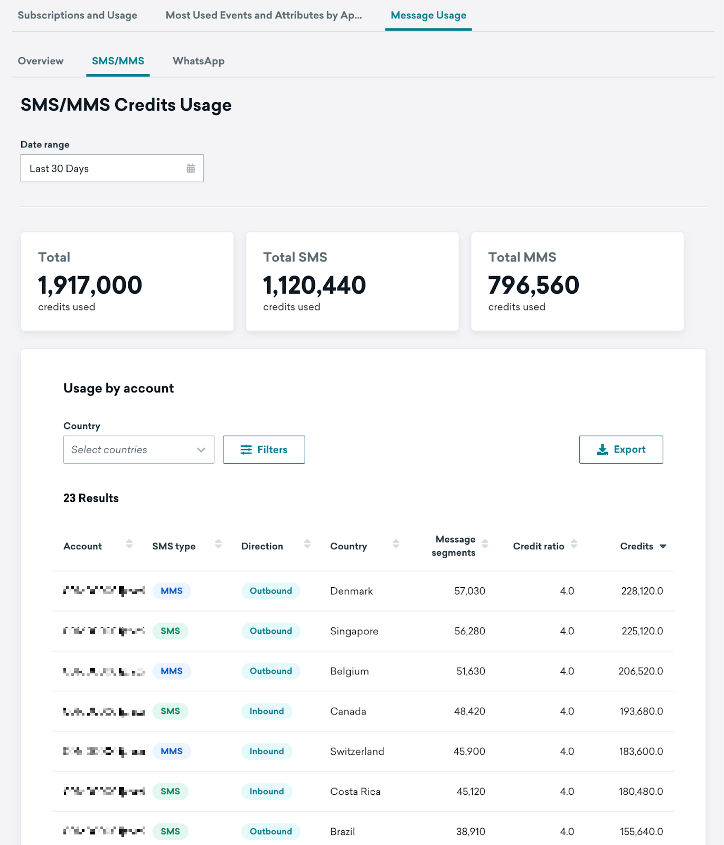Open Most Used Events and Attributes tab
Screen dimensions: 724x845
(264, 15)
